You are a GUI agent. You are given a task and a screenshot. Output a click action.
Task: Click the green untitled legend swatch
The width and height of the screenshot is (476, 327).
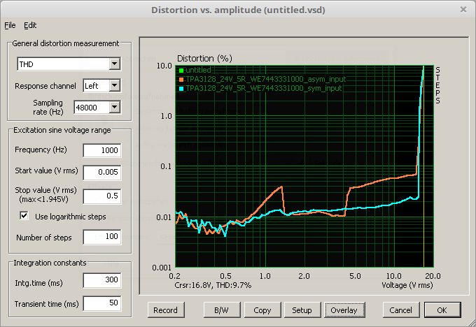click(180, 70)
